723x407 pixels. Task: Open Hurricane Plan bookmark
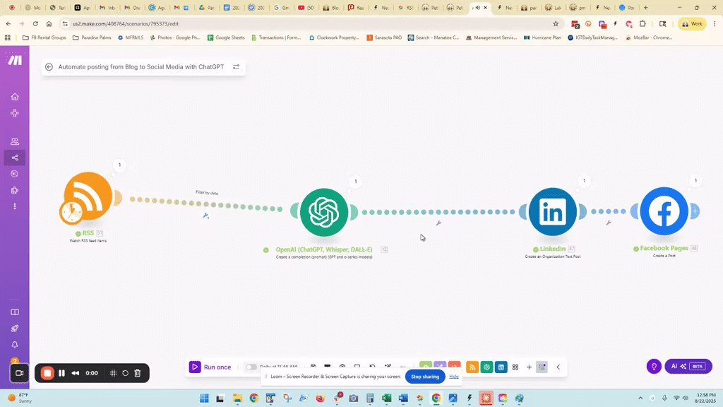[x=542, y=37]
